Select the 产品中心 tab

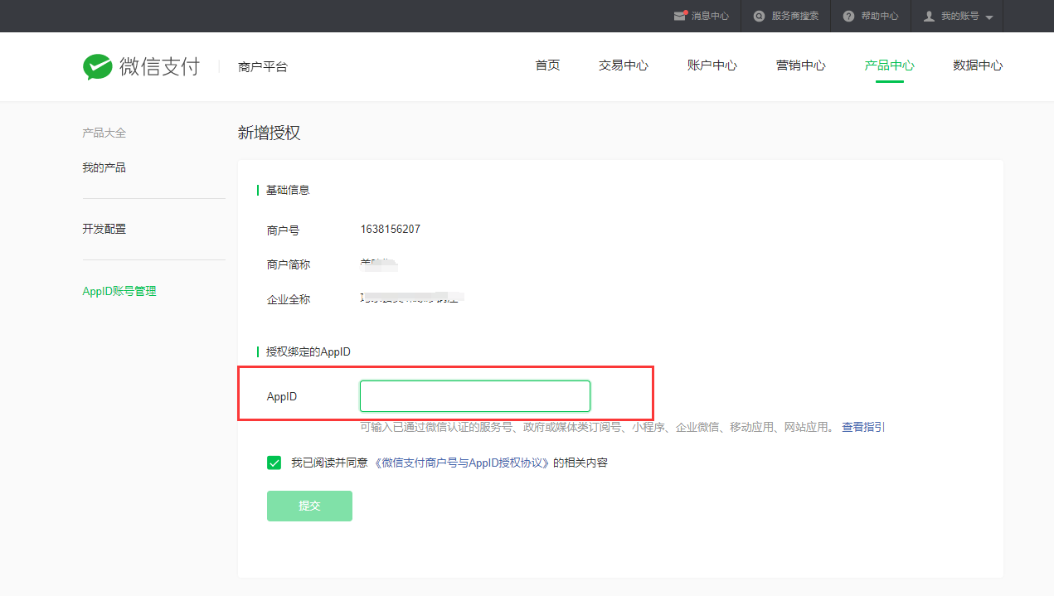coord(890,65)
